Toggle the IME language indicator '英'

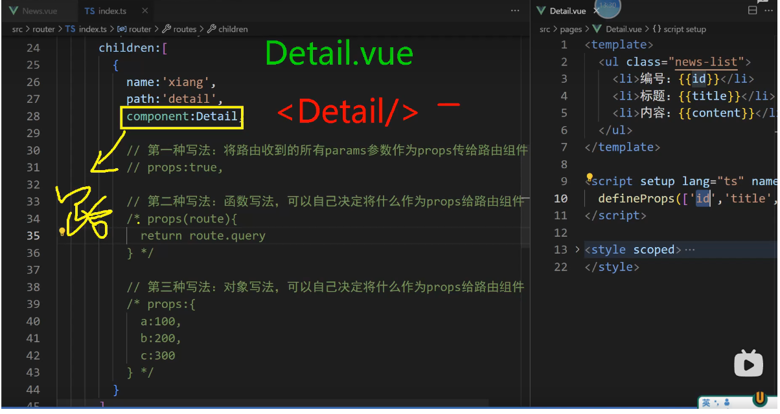click(706, 403)
